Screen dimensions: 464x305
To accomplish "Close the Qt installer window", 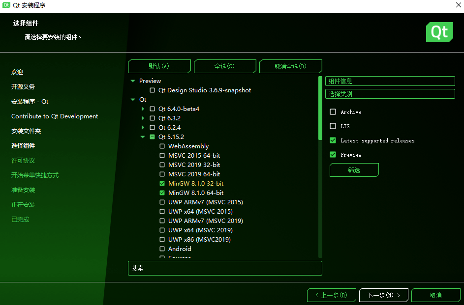I will pyautogui.click(x=459, y=5).
